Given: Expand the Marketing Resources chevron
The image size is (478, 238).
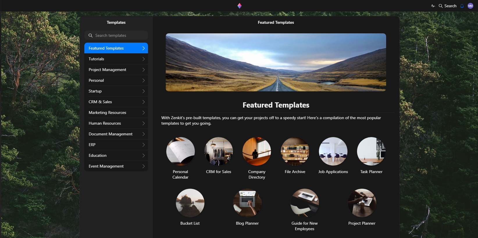Looking at the screenshot, I should tap(143, 112).
